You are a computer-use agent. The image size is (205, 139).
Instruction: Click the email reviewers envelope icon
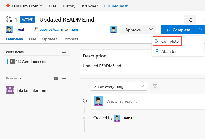[x=56, y=78]
